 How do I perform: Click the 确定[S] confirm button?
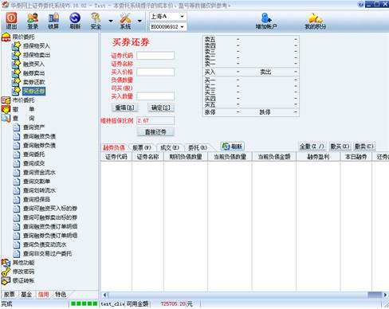(161, 108)
